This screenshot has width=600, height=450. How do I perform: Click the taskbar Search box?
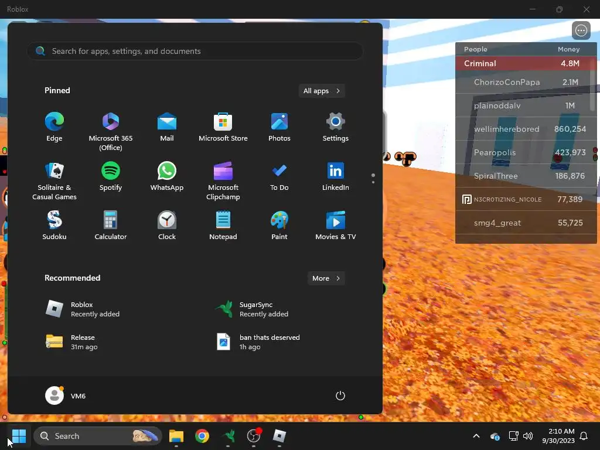click(98, 436)
